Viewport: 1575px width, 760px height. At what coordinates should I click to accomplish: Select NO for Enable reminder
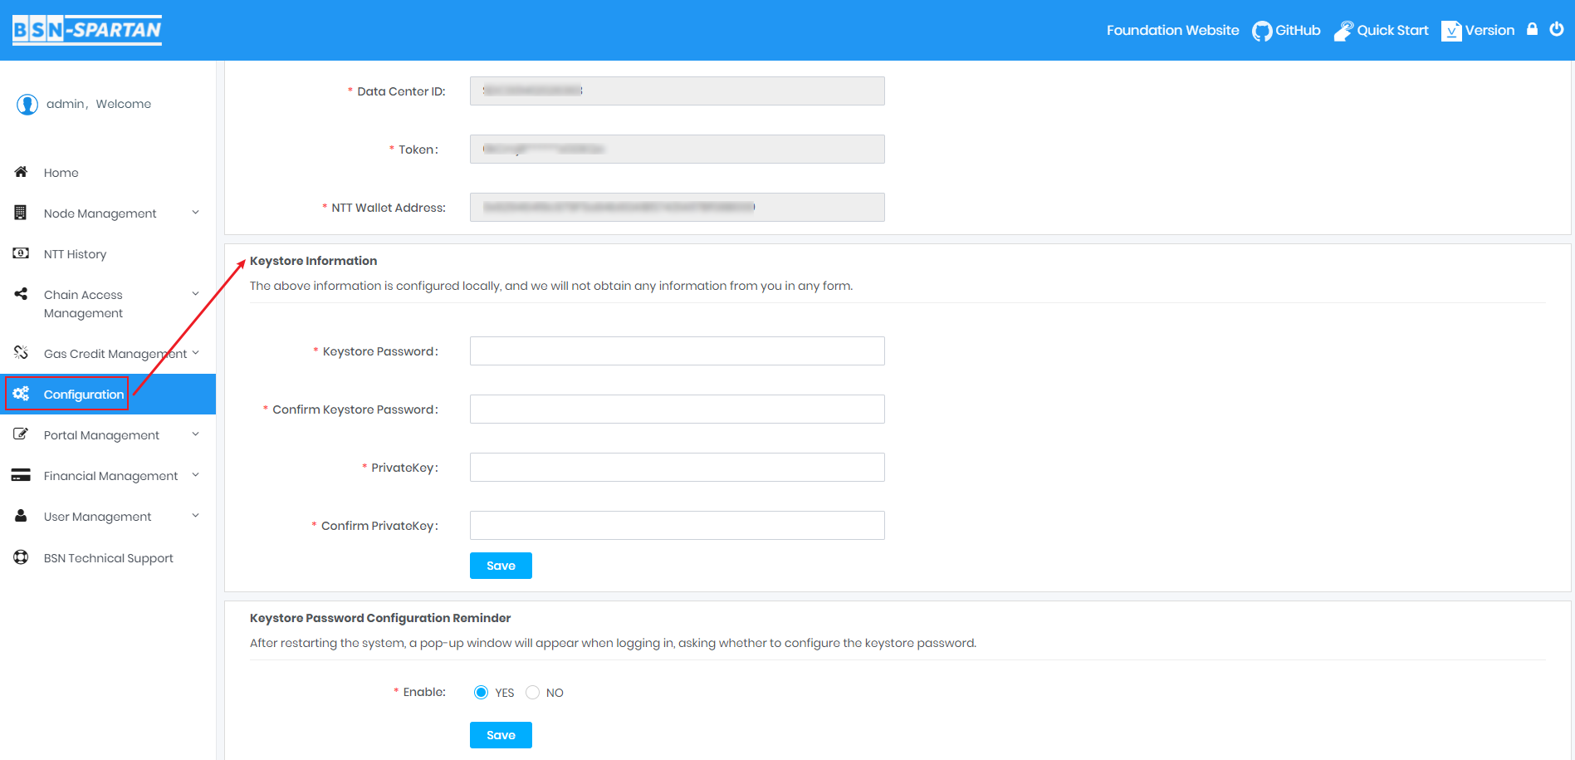tap(533, 693)
